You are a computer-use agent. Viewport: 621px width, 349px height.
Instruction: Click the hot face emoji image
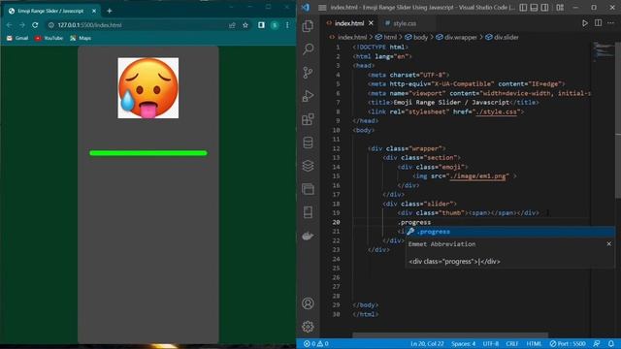point(148,88)
